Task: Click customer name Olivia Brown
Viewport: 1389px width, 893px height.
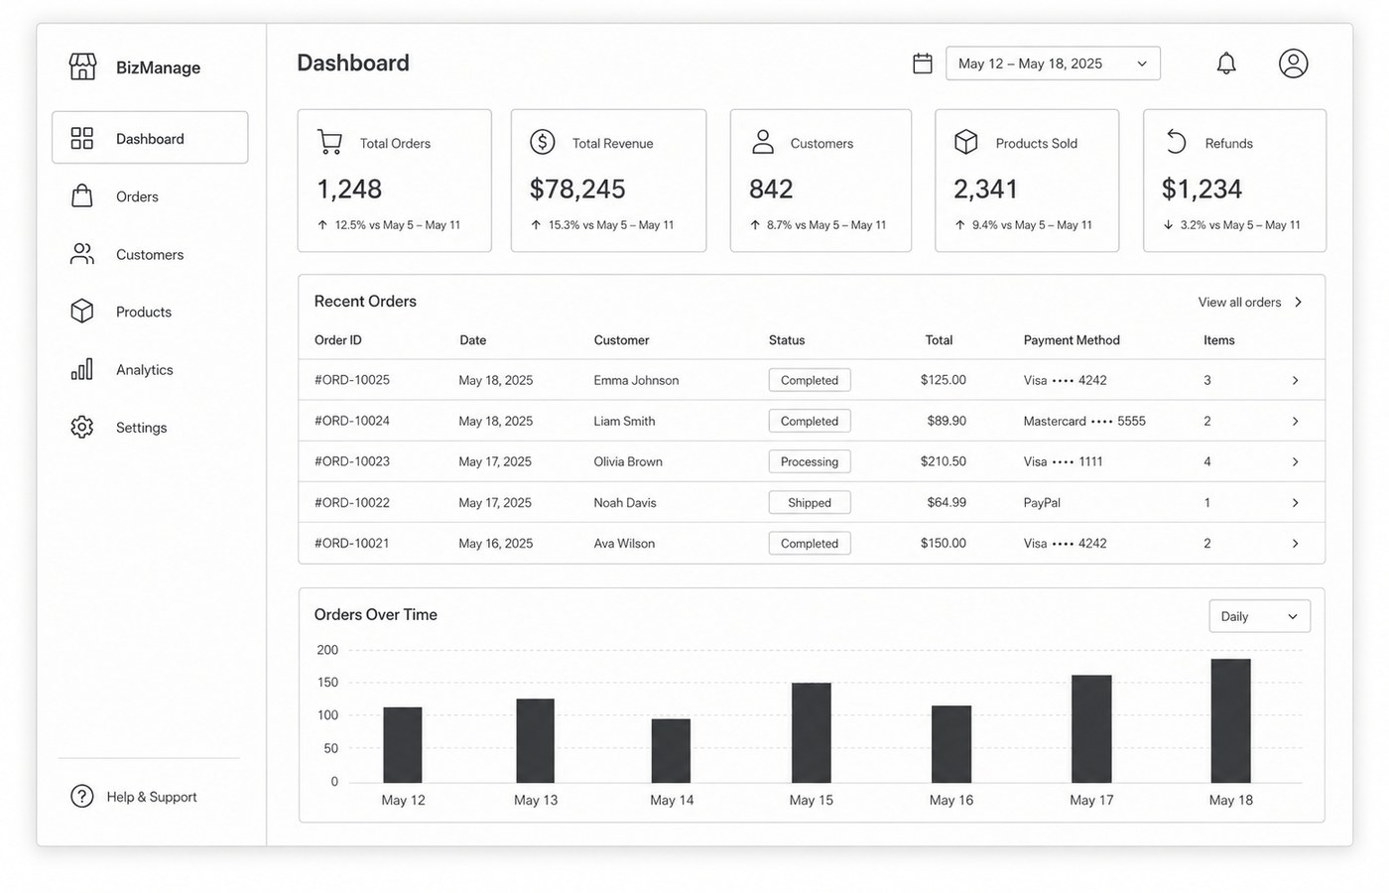Action: click(x=628, y=461)
